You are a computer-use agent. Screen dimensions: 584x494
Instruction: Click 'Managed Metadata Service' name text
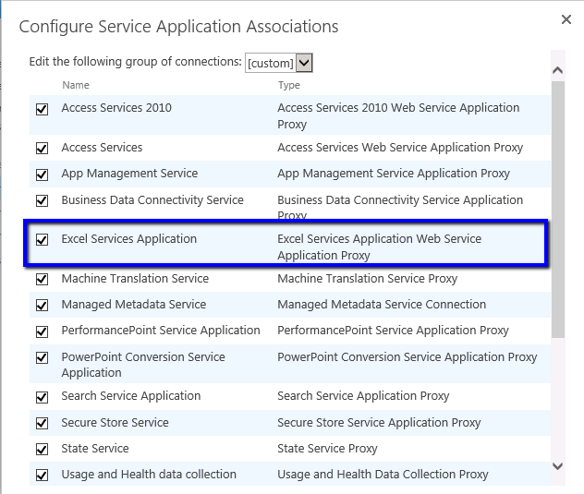134,305
